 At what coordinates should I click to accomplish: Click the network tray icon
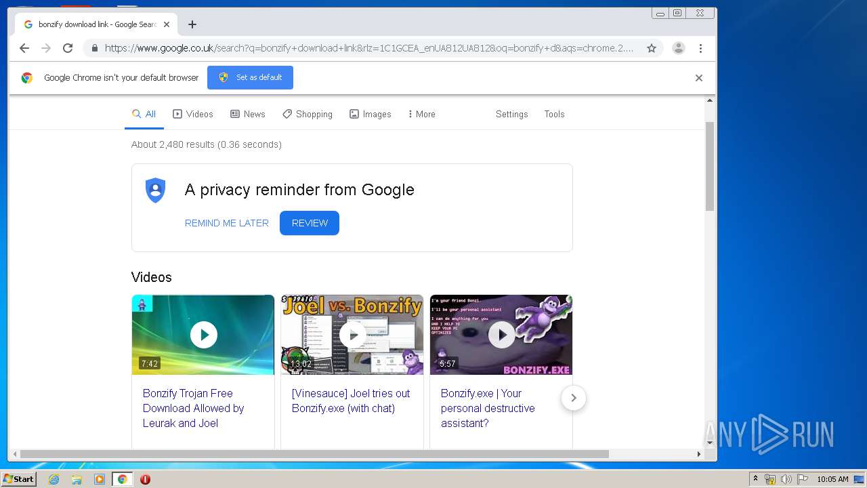pyautogui.click(x=770, y=479)
